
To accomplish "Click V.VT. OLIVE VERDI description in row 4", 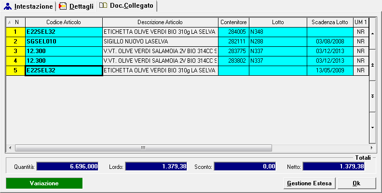I will (x=160, y=61).
